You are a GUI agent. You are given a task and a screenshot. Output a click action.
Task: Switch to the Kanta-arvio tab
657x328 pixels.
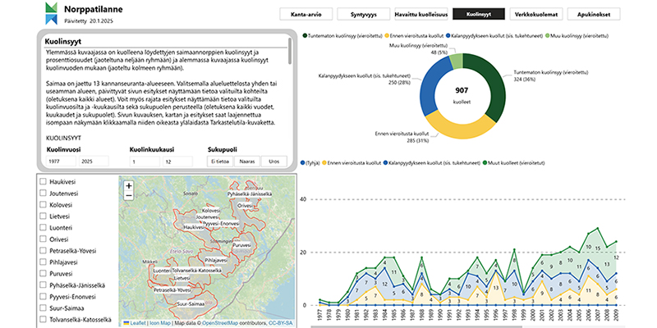(308, 15)
